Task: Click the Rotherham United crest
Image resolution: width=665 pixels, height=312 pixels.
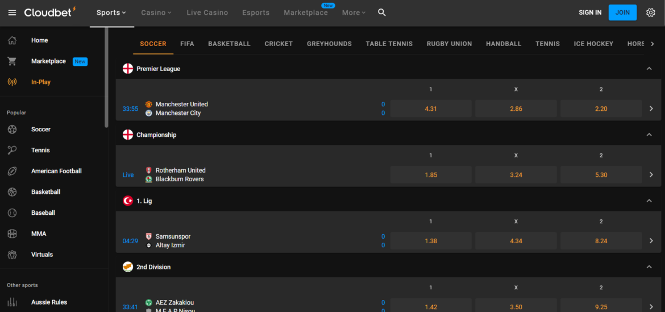Action: click(149, 170)
